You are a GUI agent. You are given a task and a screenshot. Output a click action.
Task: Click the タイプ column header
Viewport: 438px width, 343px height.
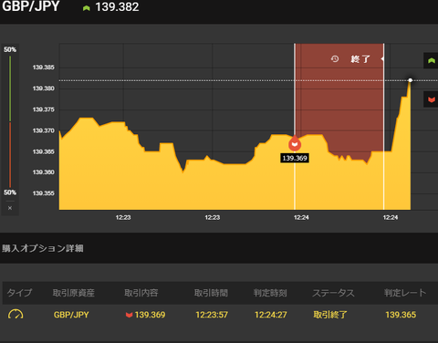19,293
